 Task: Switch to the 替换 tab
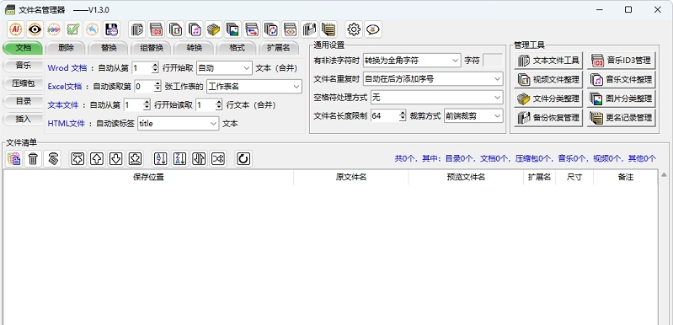coord(109,48)
